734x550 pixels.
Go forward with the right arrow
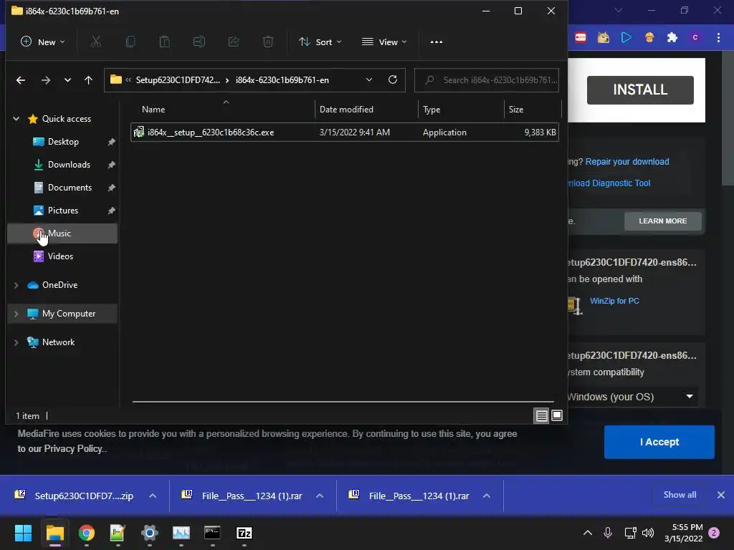(x=45, y=80)
